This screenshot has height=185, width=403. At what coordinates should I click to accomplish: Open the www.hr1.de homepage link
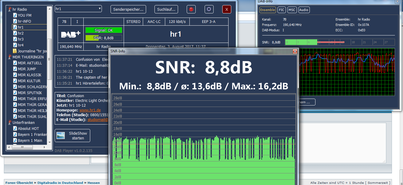[90, 110]
